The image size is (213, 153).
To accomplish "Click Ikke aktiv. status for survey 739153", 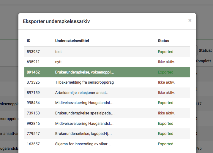I will click(x=166, y=113).
